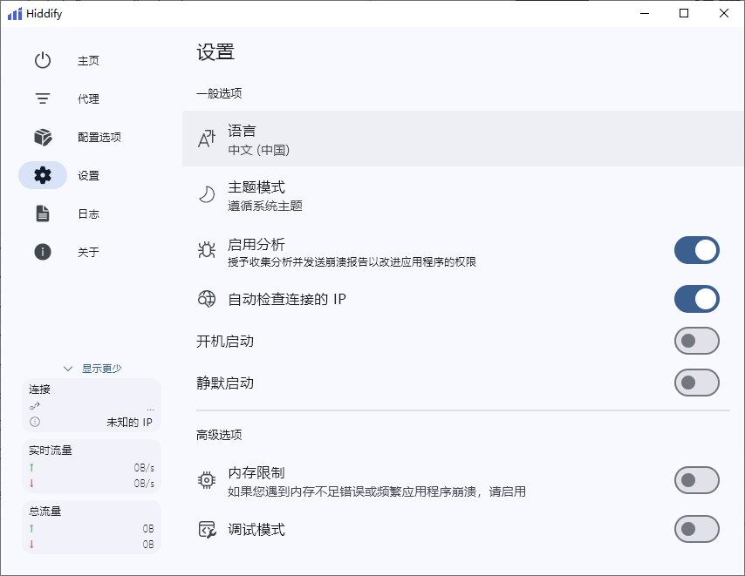Click the box icon for 配置选项
Viewport: 745px width, 576px height.
coord(43,138)
